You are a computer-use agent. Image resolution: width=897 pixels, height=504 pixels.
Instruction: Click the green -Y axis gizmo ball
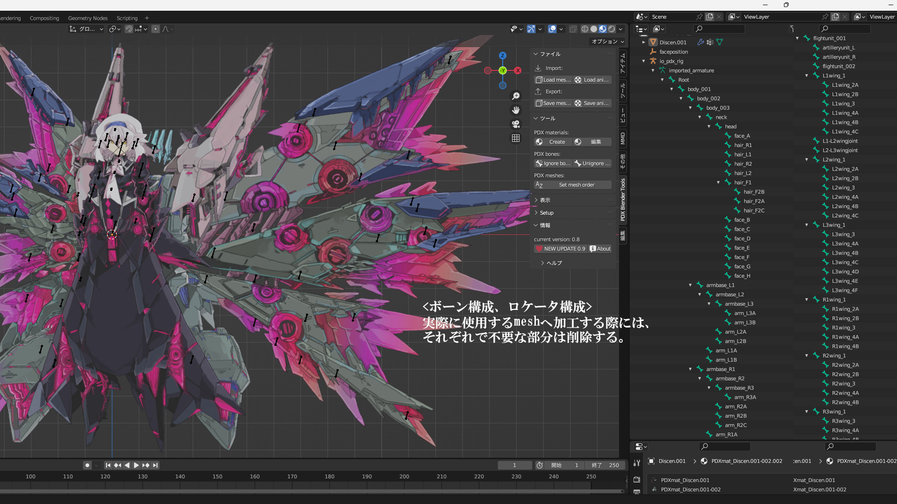tap(503, 70)
